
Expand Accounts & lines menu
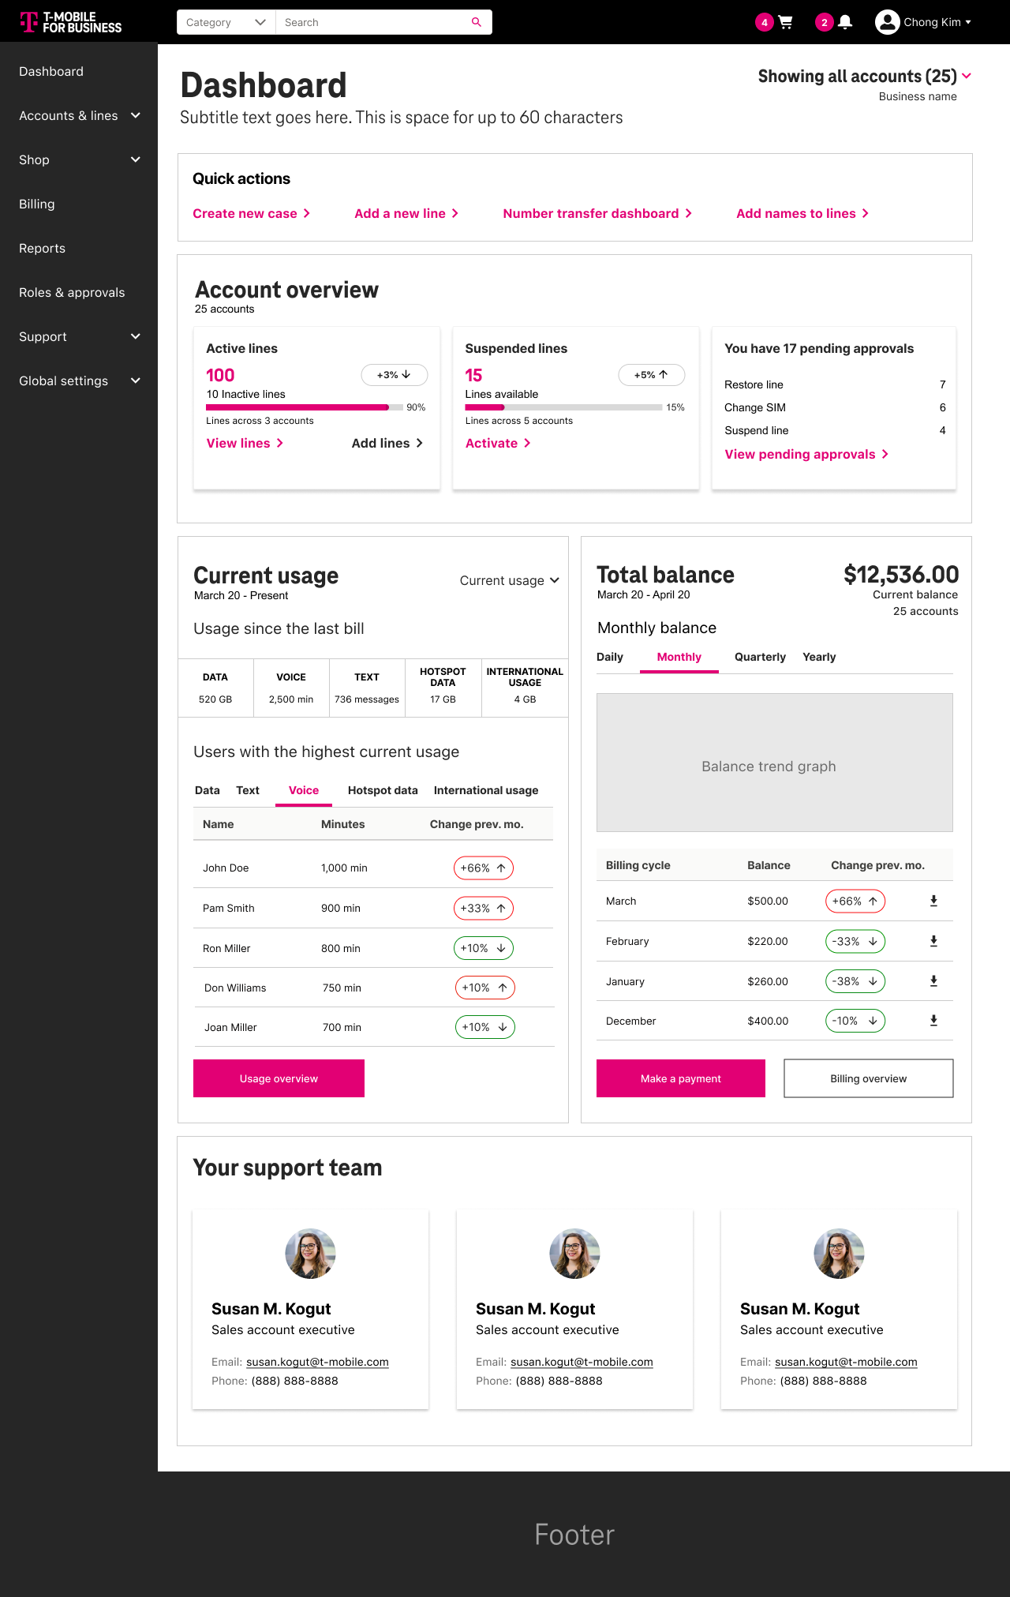pyautogui.click(x=79, y=115)
